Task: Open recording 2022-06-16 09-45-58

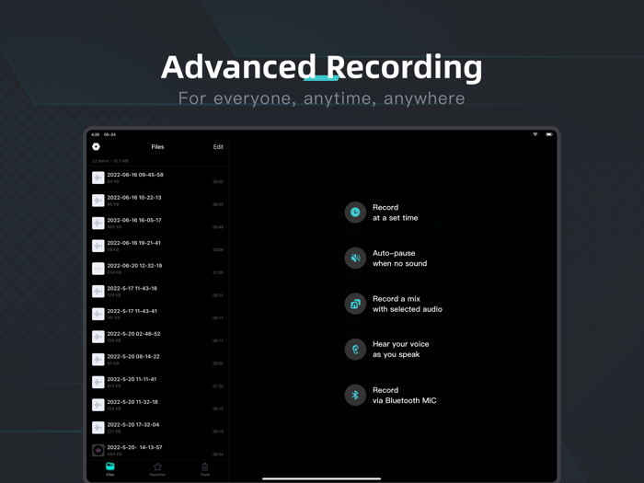Action: 157,178
